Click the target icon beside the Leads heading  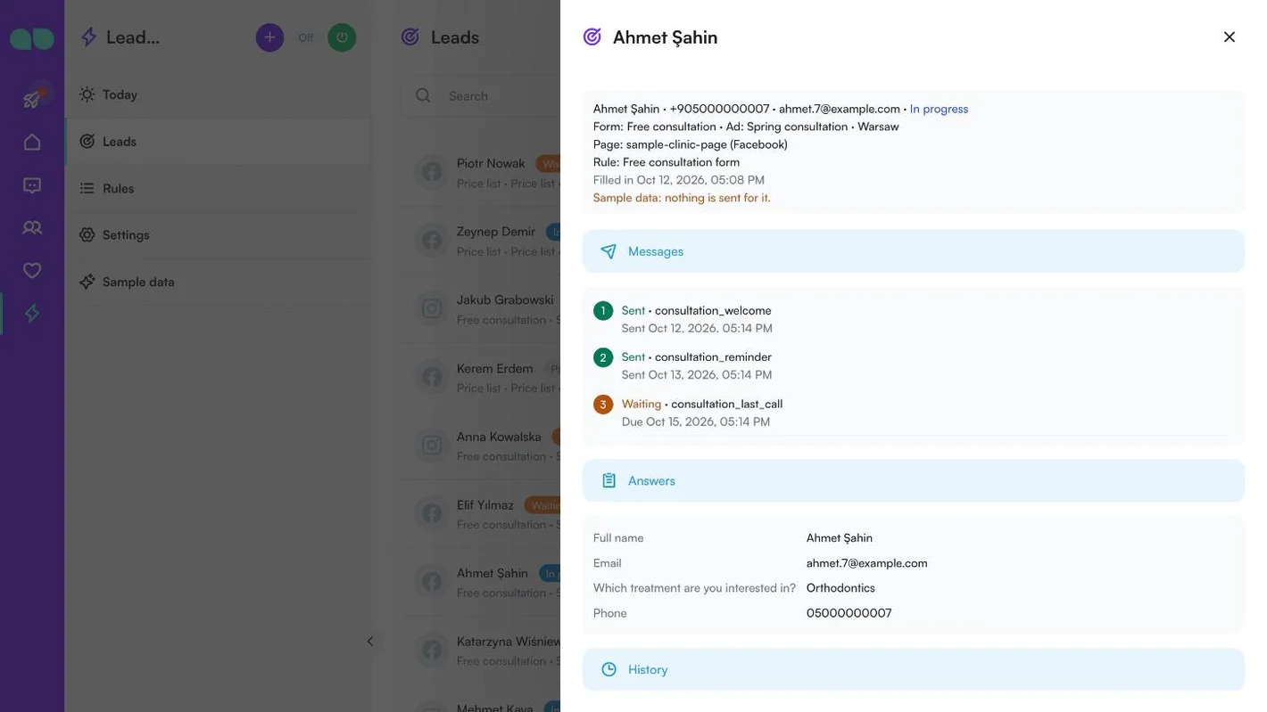tap(410, 37)
